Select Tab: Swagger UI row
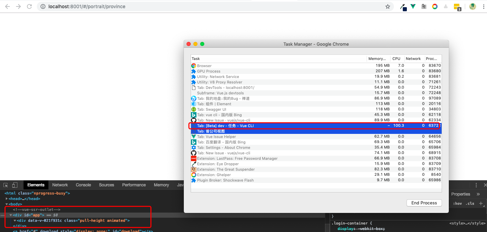Viewport: 487px width, 232px height. (x=316, y=109)
